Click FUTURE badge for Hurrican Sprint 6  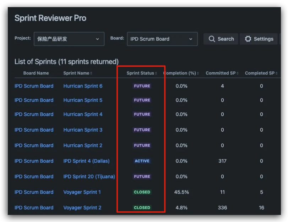coord(142,86)
